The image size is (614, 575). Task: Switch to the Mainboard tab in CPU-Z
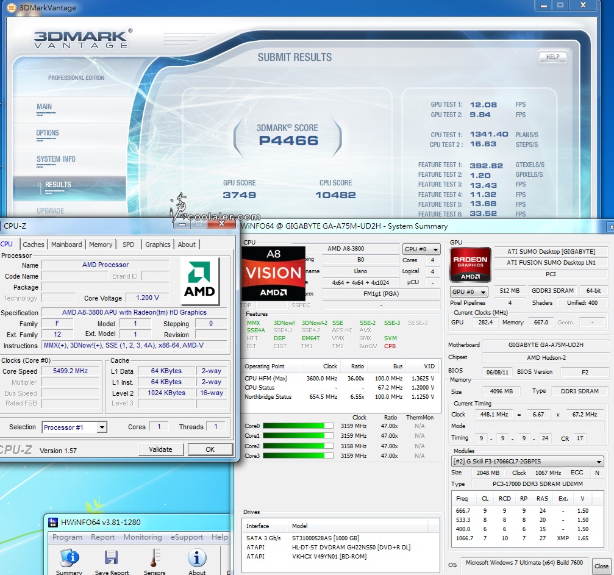[66, 245]
